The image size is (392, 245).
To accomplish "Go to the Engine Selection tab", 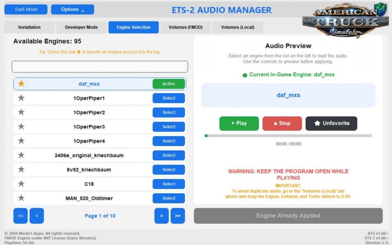I will click(134, 27).
